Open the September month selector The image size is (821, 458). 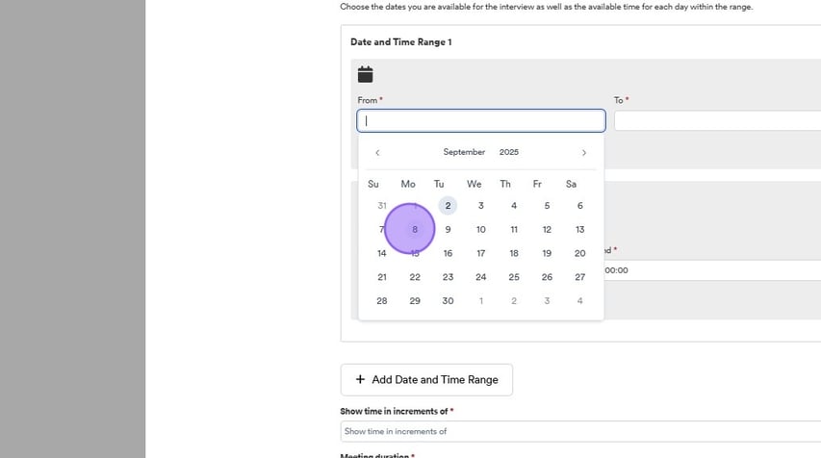tap(464, 152)
